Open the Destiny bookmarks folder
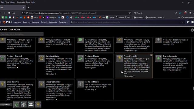194x109 pixels. pyautogui.click(x=120, y=18)
